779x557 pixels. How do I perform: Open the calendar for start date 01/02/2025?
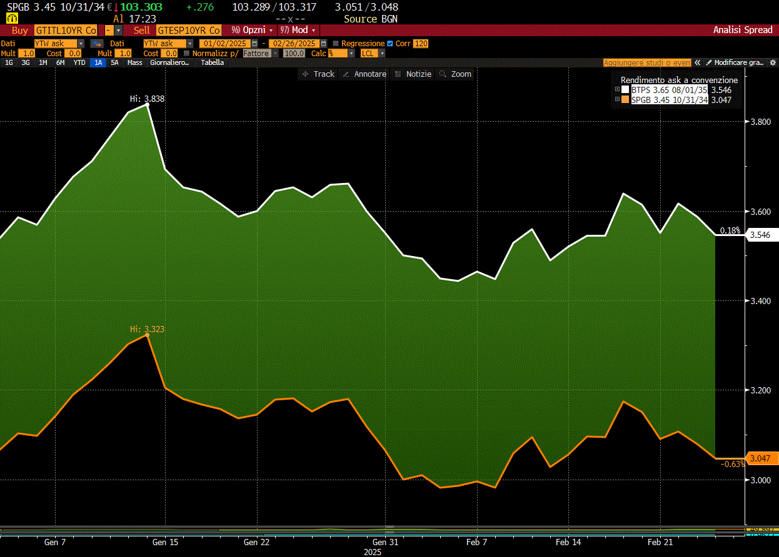pyautogui.click(x=254, y=44)
